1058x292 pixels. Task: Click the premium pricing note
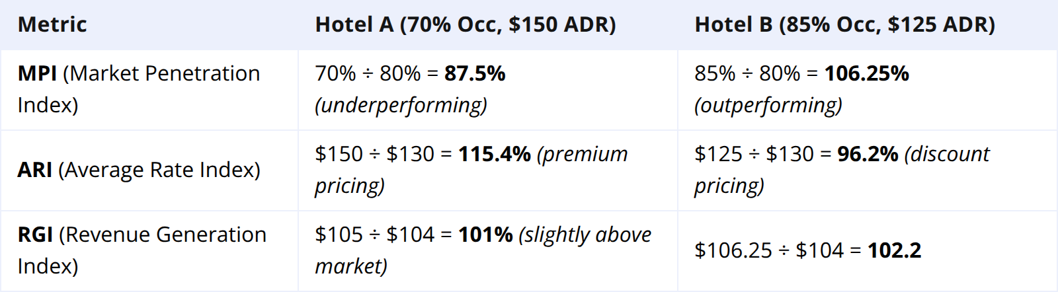471,170
